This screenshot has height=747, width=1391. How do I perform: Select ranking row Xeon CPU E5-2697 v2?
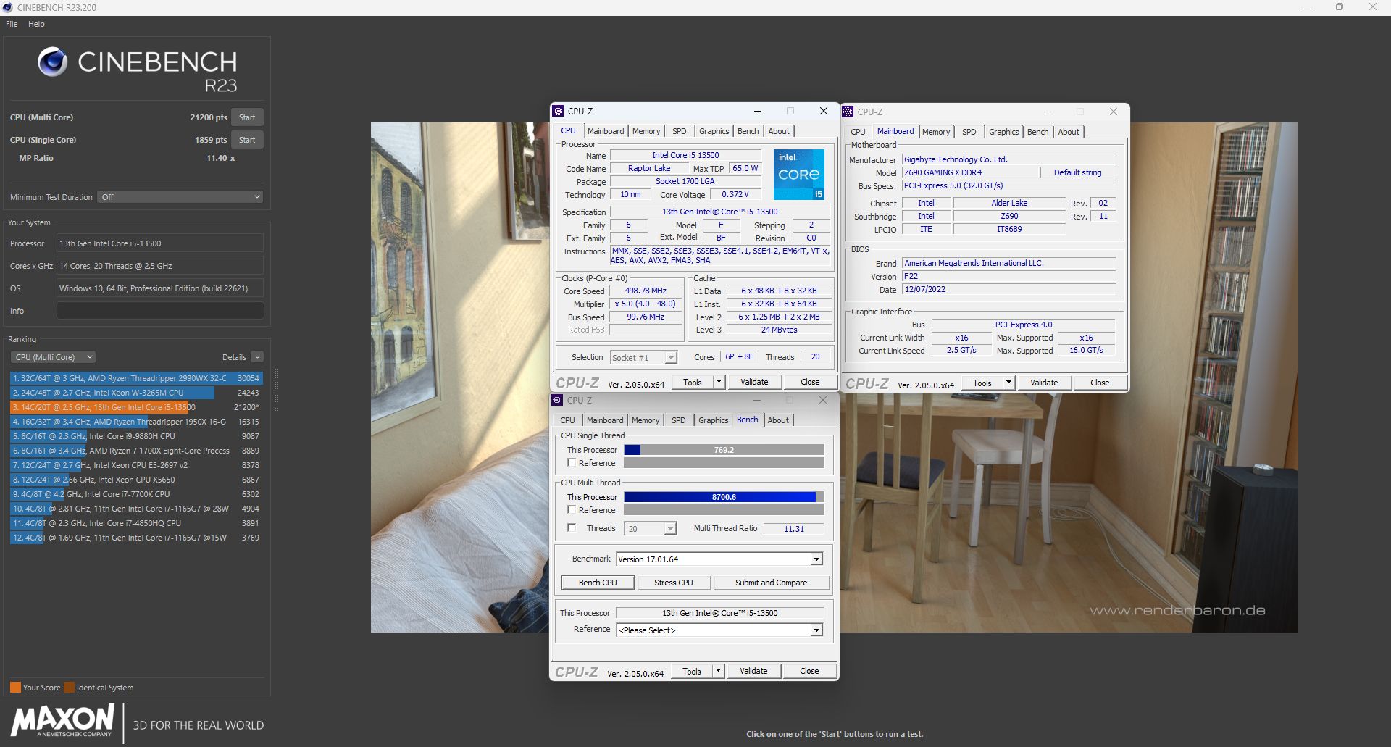135,465
